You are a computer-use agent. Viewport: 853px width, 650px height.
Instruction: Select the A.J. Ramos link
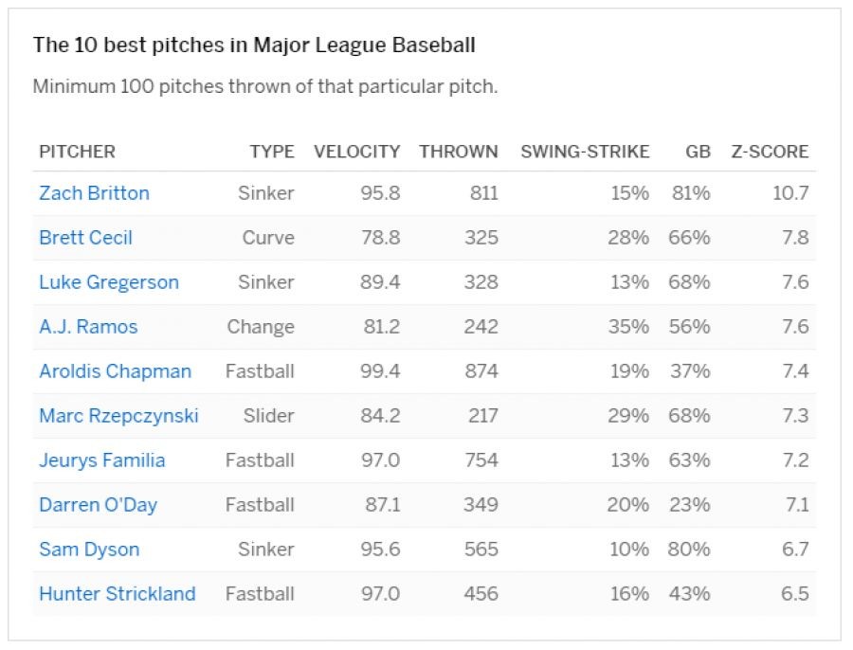(88, 327)
